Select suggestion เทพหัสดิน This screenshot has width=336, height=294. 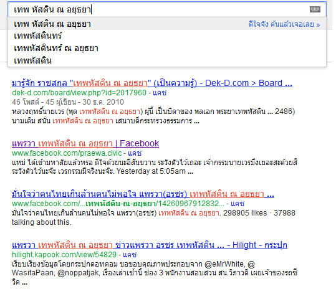[33, 60]
